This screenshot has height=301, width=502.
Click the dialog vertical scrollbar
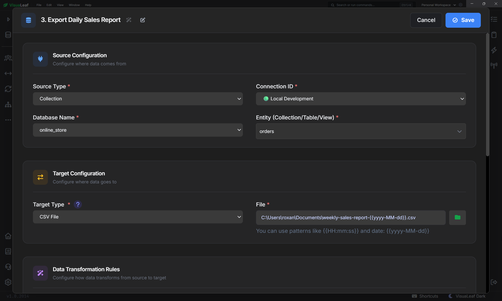[x=487, y=95]
